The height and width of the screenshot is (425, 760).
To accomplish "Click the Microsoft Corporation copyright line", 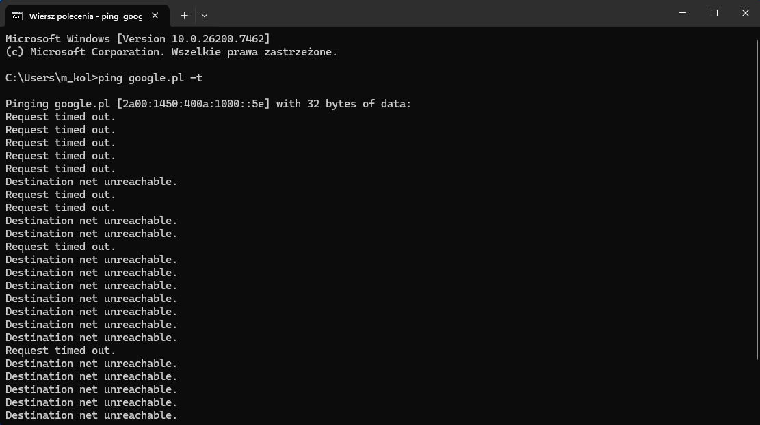I will pyautogui.click(x=171, y=52).
